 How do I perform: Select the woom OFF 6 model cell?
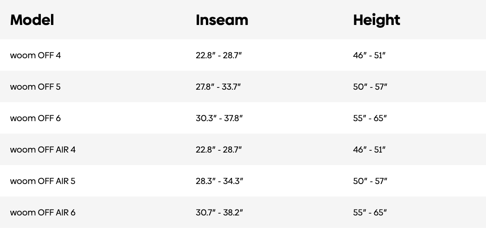35,118
